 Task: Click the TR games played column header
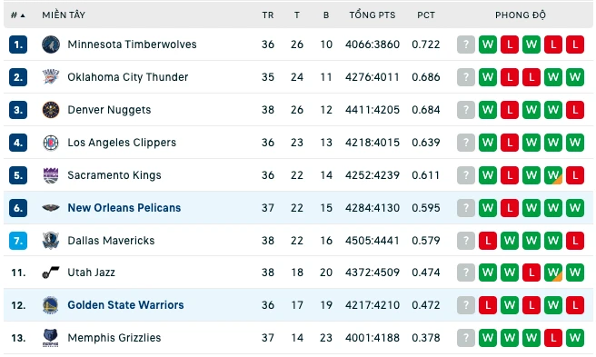coord(268,15)
